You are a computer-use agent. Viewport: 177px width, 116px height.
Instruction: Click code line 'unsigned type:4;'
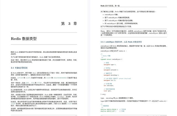110,65
